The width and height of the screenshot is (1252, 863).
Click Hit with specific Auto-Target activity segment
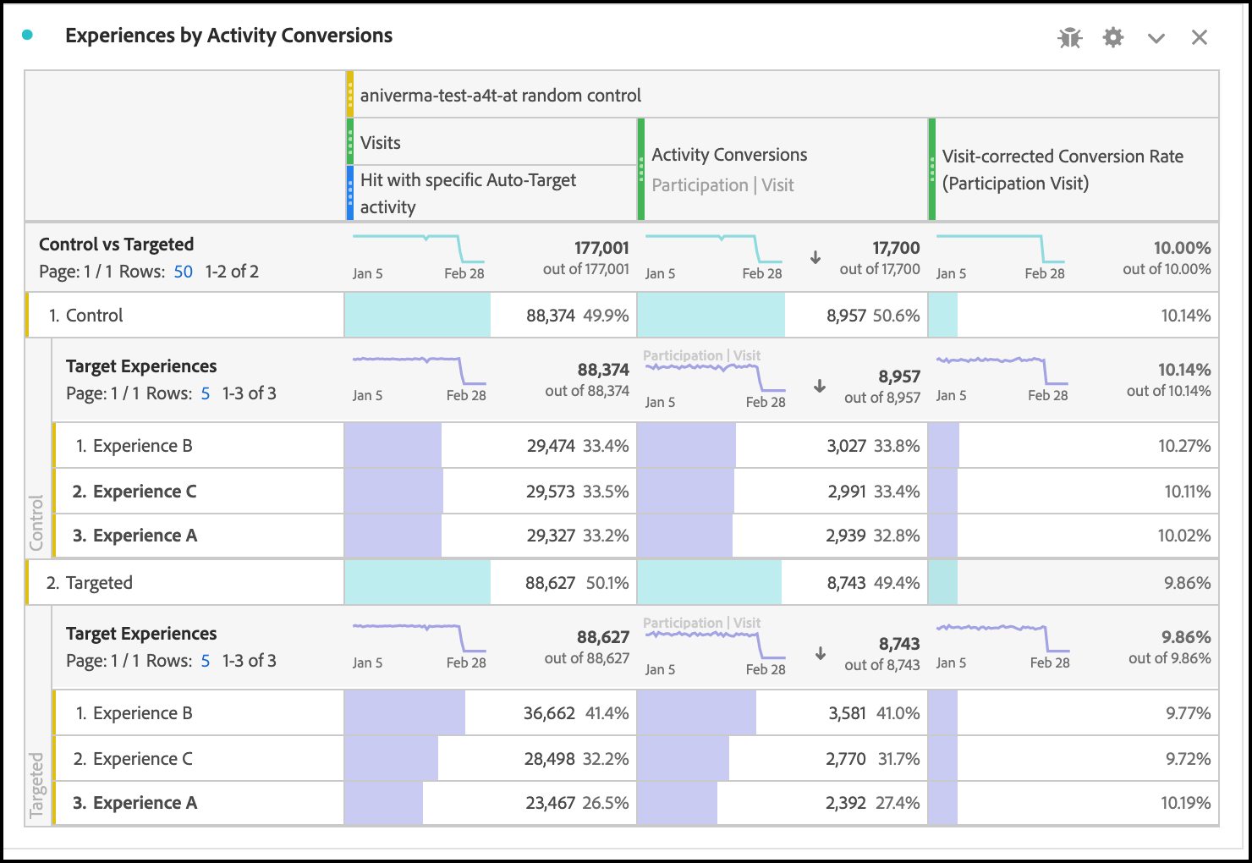tap(468, 193)
